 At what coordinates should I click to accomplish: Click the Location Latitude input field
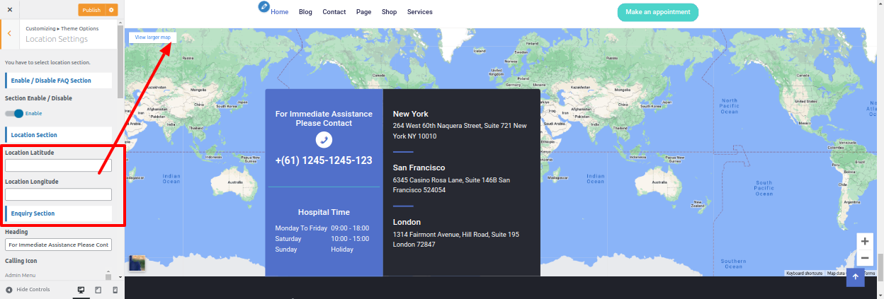click(x=58, y=165)
